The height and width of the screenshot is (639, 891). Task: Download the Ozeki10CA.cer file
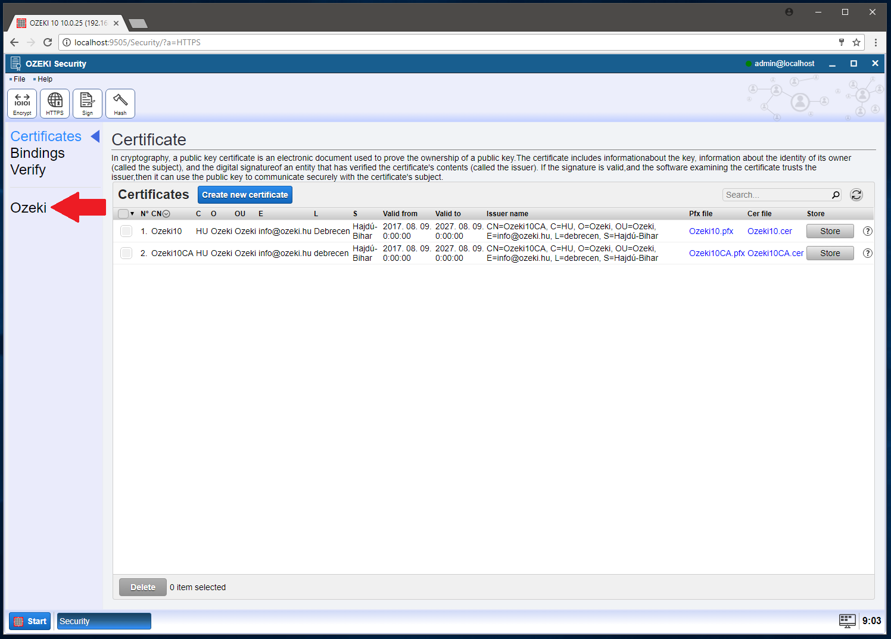[x=775, y=253]
